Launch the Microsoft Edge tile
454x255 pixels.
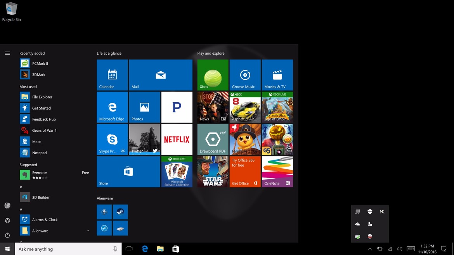pyautogui.click(x=113, y=107)
